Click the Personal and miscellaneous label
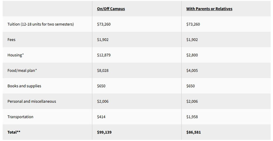The width and height of the screenshot is (273, 141). (x=31, y=101)
